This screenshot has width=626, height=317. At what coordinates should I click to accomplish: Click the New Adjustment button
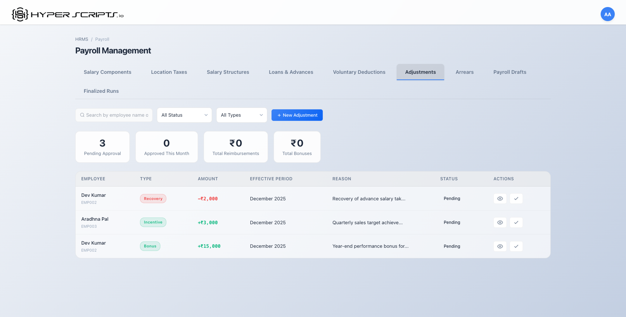tap(297, 115)
